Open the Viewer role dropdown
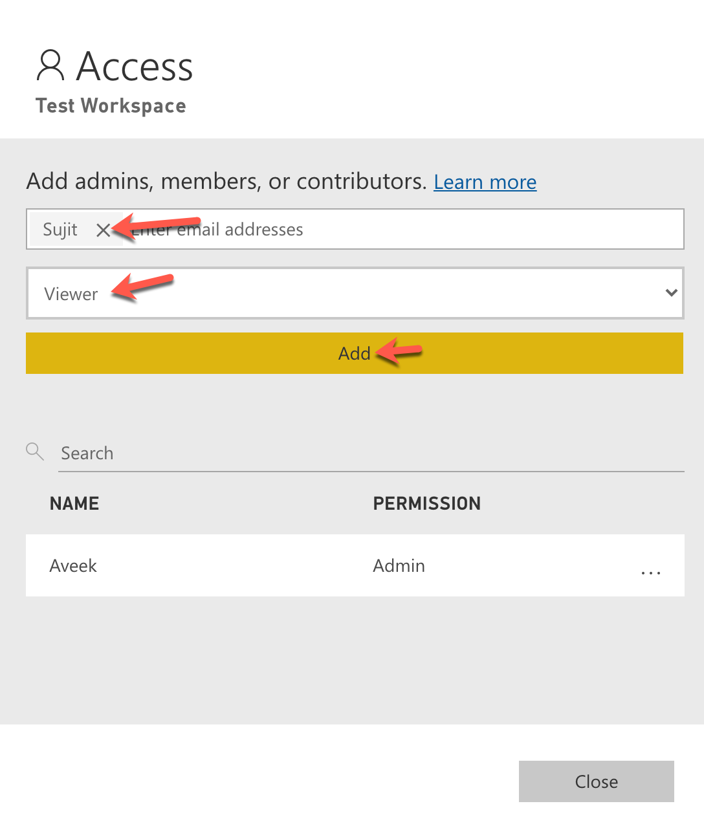This screenshot has width=704, height=828. point(355,294)
